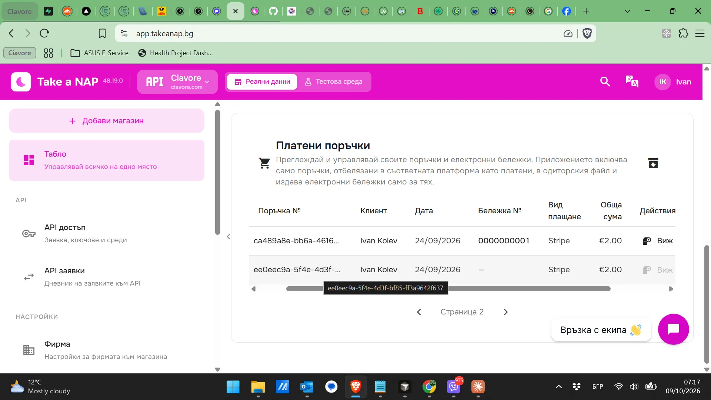Expand the Ciavore API store dropdown
Screen dimensions: 711x400
pos(177,81)
